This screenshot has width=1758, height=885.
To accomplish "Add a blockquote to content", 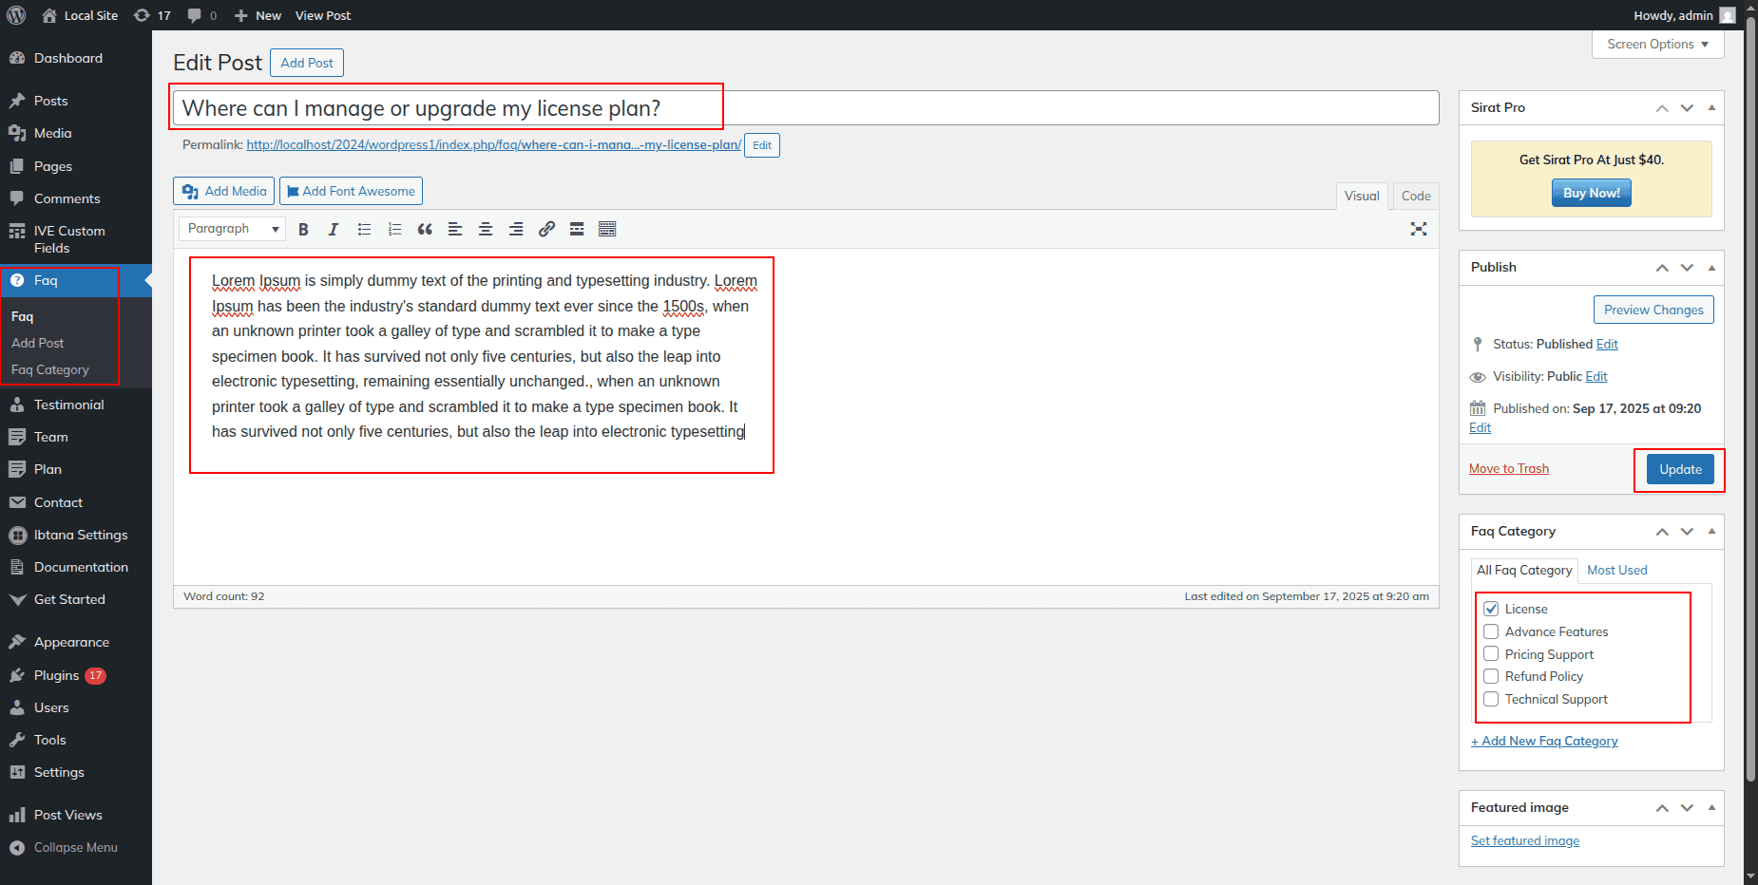I will coord(425,229).
